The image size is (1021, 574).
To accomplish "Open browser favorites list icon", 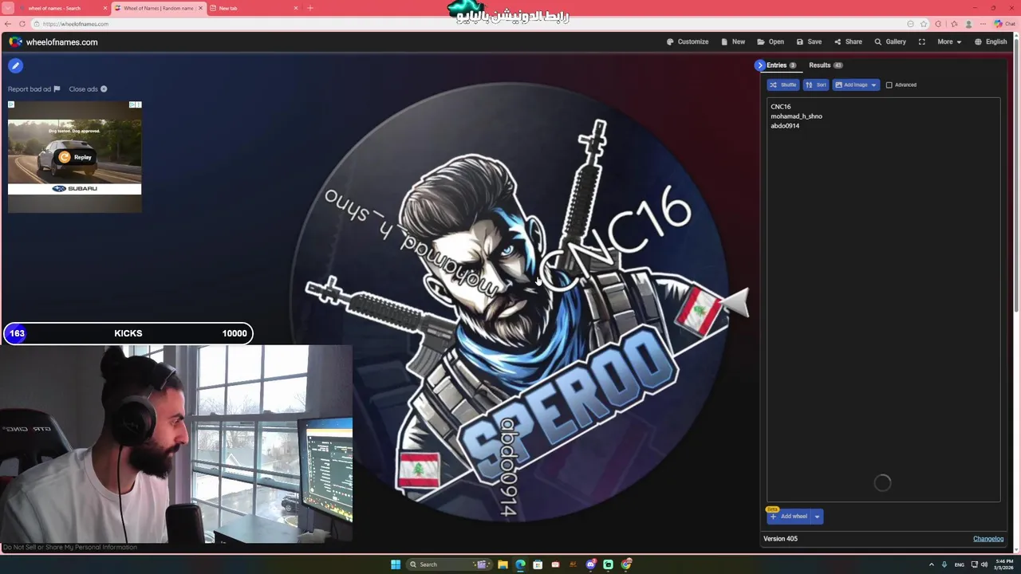I will (954, 24).
